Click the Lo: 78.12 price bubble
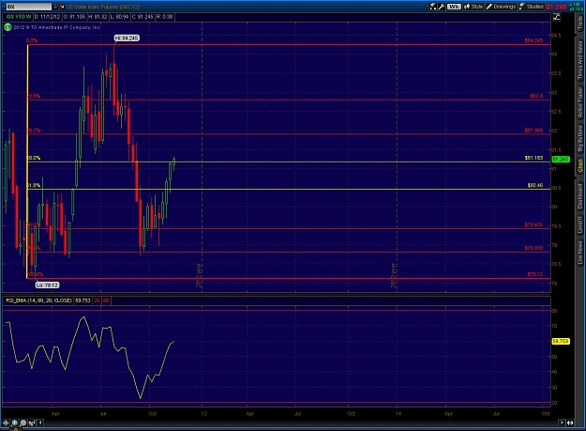586x431 pixels. click(x=47, y=285)
